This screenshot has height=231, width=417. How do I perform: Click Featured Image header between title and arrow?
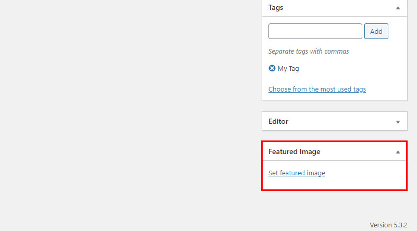click(x=358, y=151)
